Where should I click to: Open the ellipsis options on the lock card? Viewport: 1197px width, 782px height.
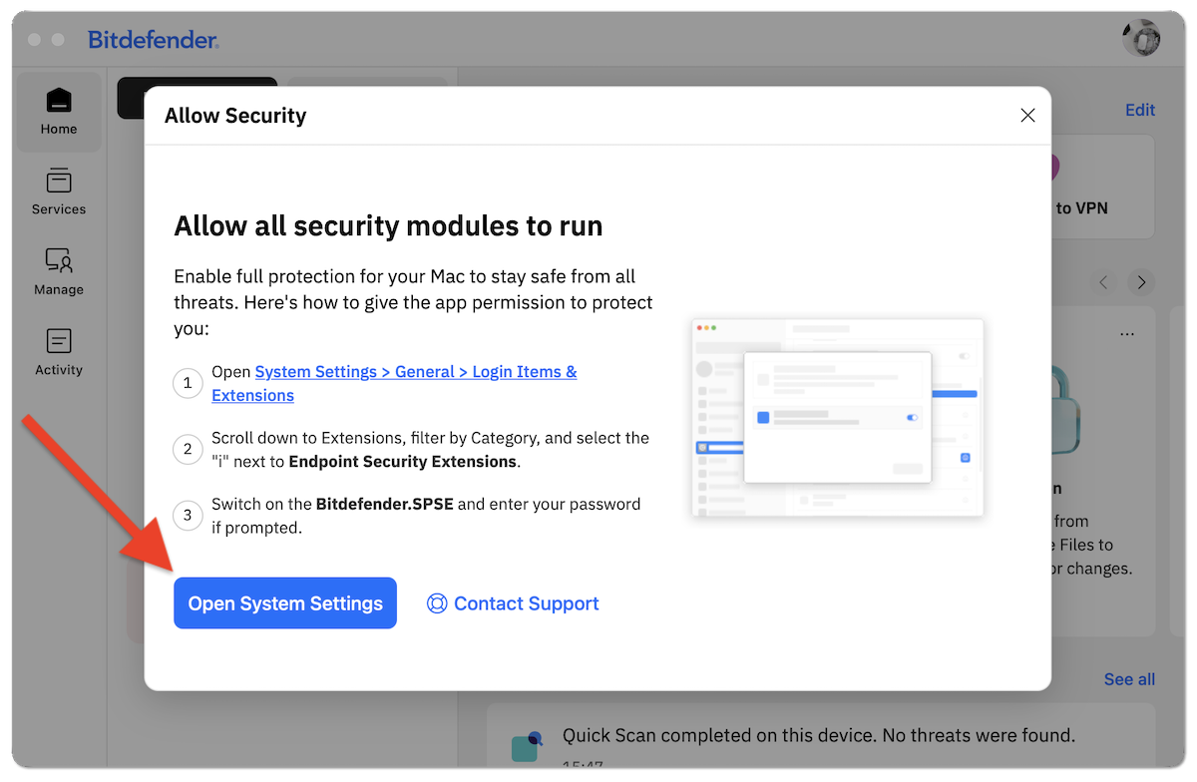tap(1128, 333)
